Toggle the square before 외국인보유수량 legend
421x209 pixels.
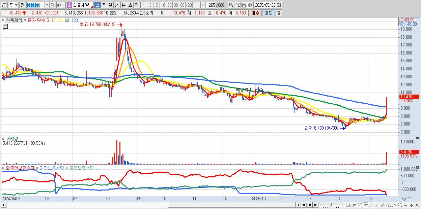[3, 168]
